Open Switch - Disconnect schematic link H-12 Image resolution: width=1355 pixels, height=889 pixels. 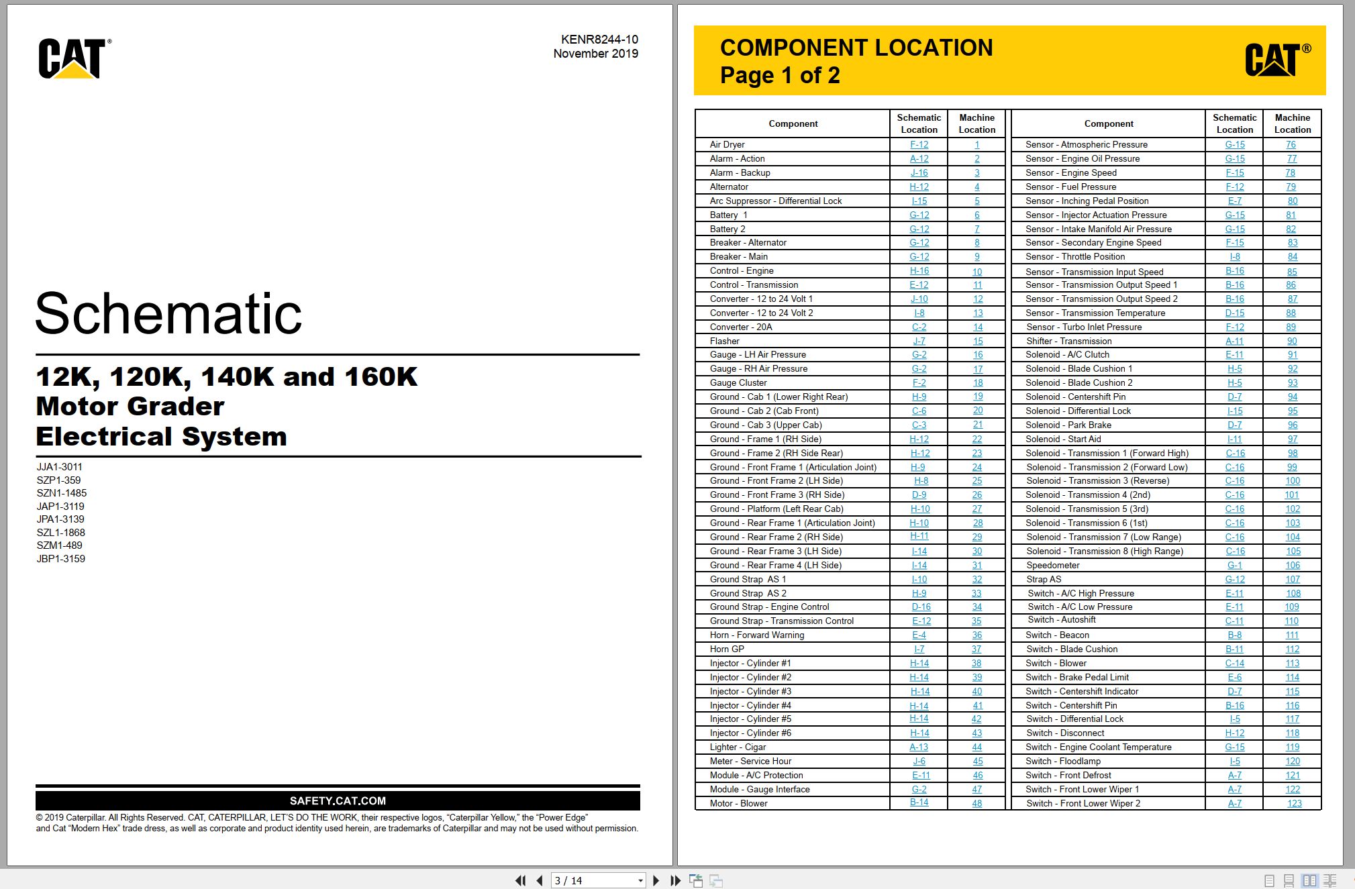point(1234,733)
